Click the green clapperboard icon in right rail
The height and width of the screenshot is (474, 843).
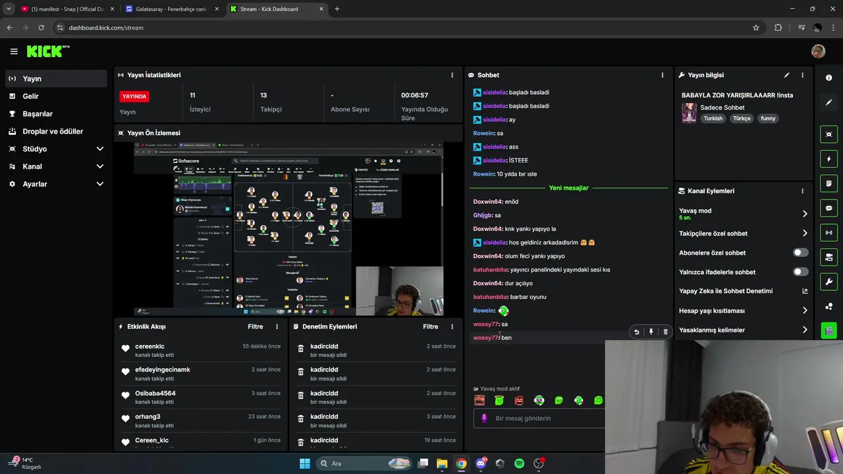tap(829, 330)
